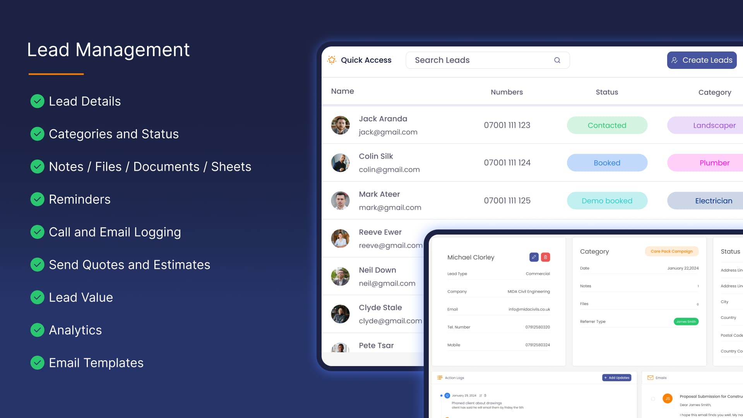
Task: Open Jack Aranda's Contacted status pill
Action: [x=607, y=125]
